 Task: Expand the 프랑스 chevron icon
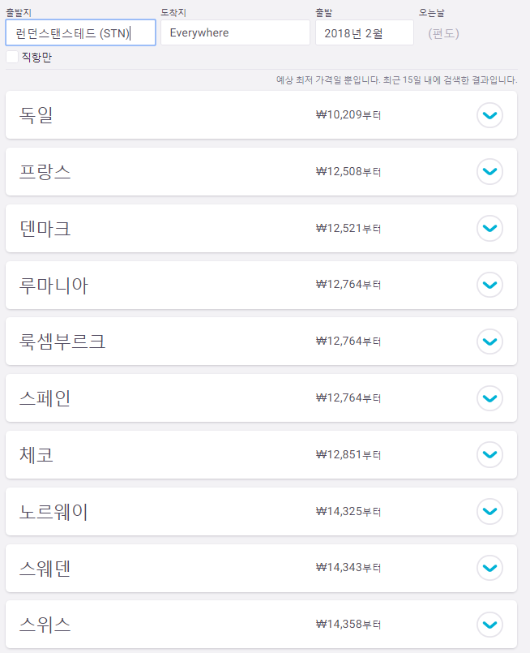point(489,172)
